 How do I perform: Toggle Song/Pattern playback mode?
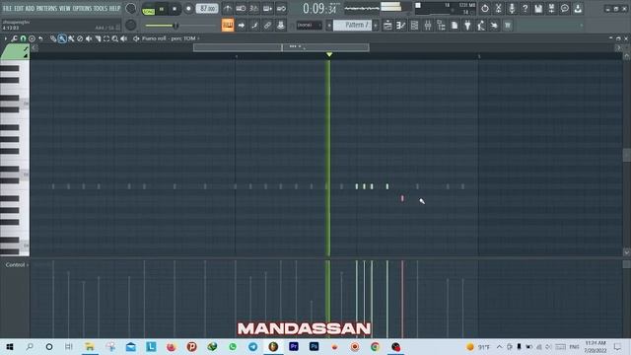pyautogui.click(x=149, y=9)
